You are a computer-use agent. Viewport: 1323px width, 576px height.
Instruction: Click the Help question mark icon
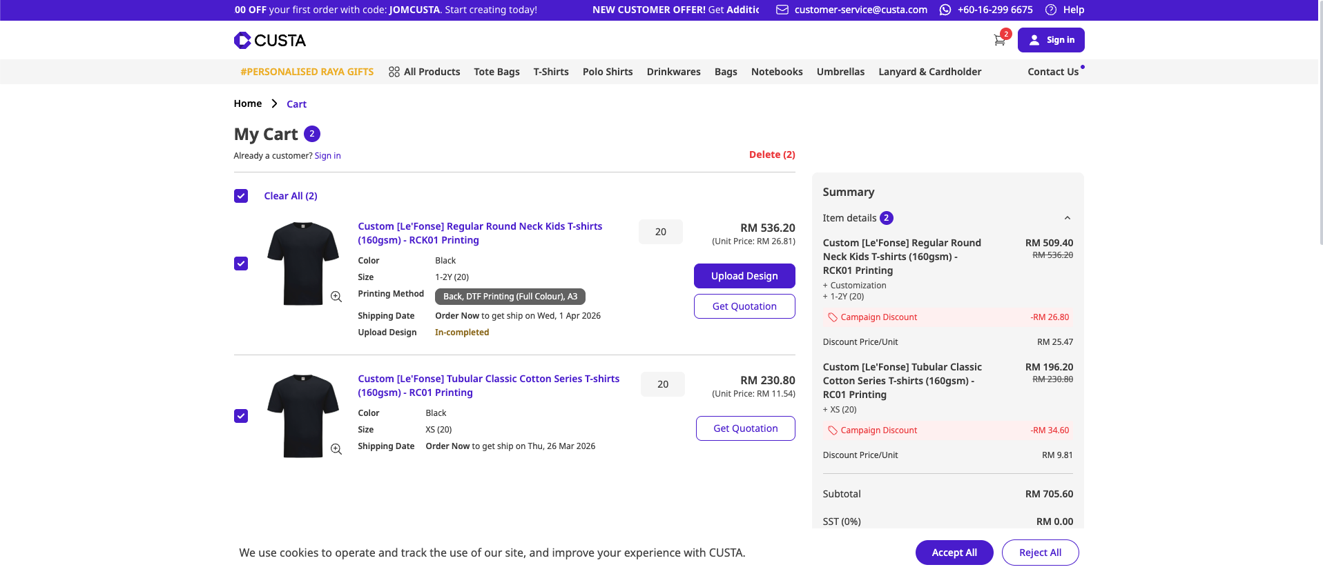(1051, 10)
